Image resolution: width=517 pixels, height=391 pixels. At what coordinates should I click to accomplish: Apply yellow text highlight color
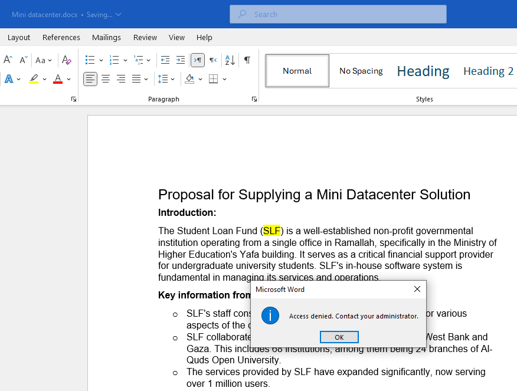pyautogui.click(x=34, y=79)
